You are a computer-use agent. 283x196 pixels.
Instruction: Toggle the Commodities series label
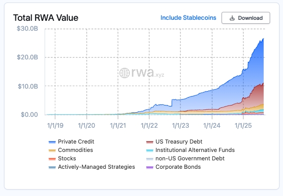tap(75, 150)
